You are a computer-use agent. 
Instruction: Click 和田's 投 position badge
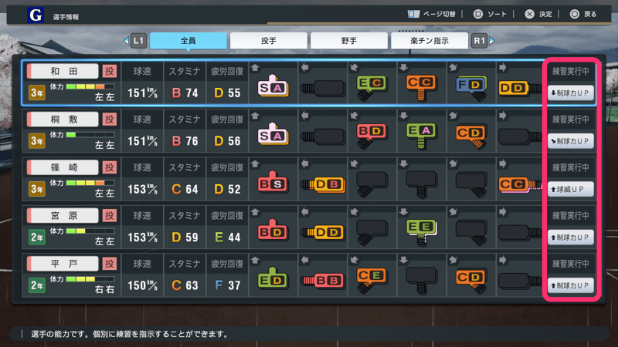pyautogui.click(x=109, y=71)
